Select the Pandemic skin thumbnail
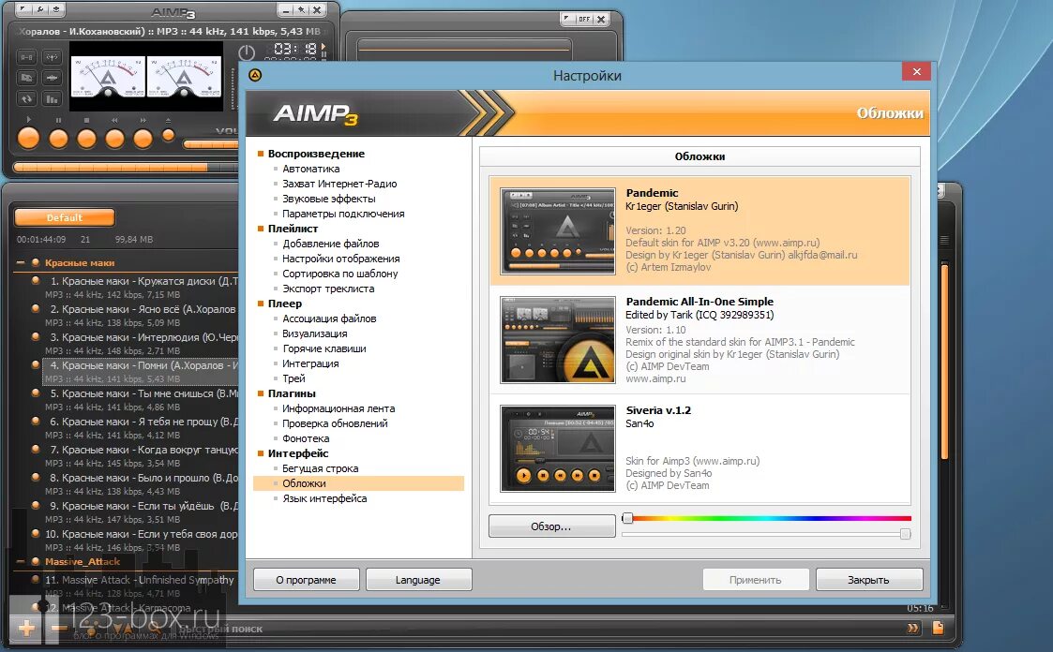 pyautogui.click(x=557, y=230)
